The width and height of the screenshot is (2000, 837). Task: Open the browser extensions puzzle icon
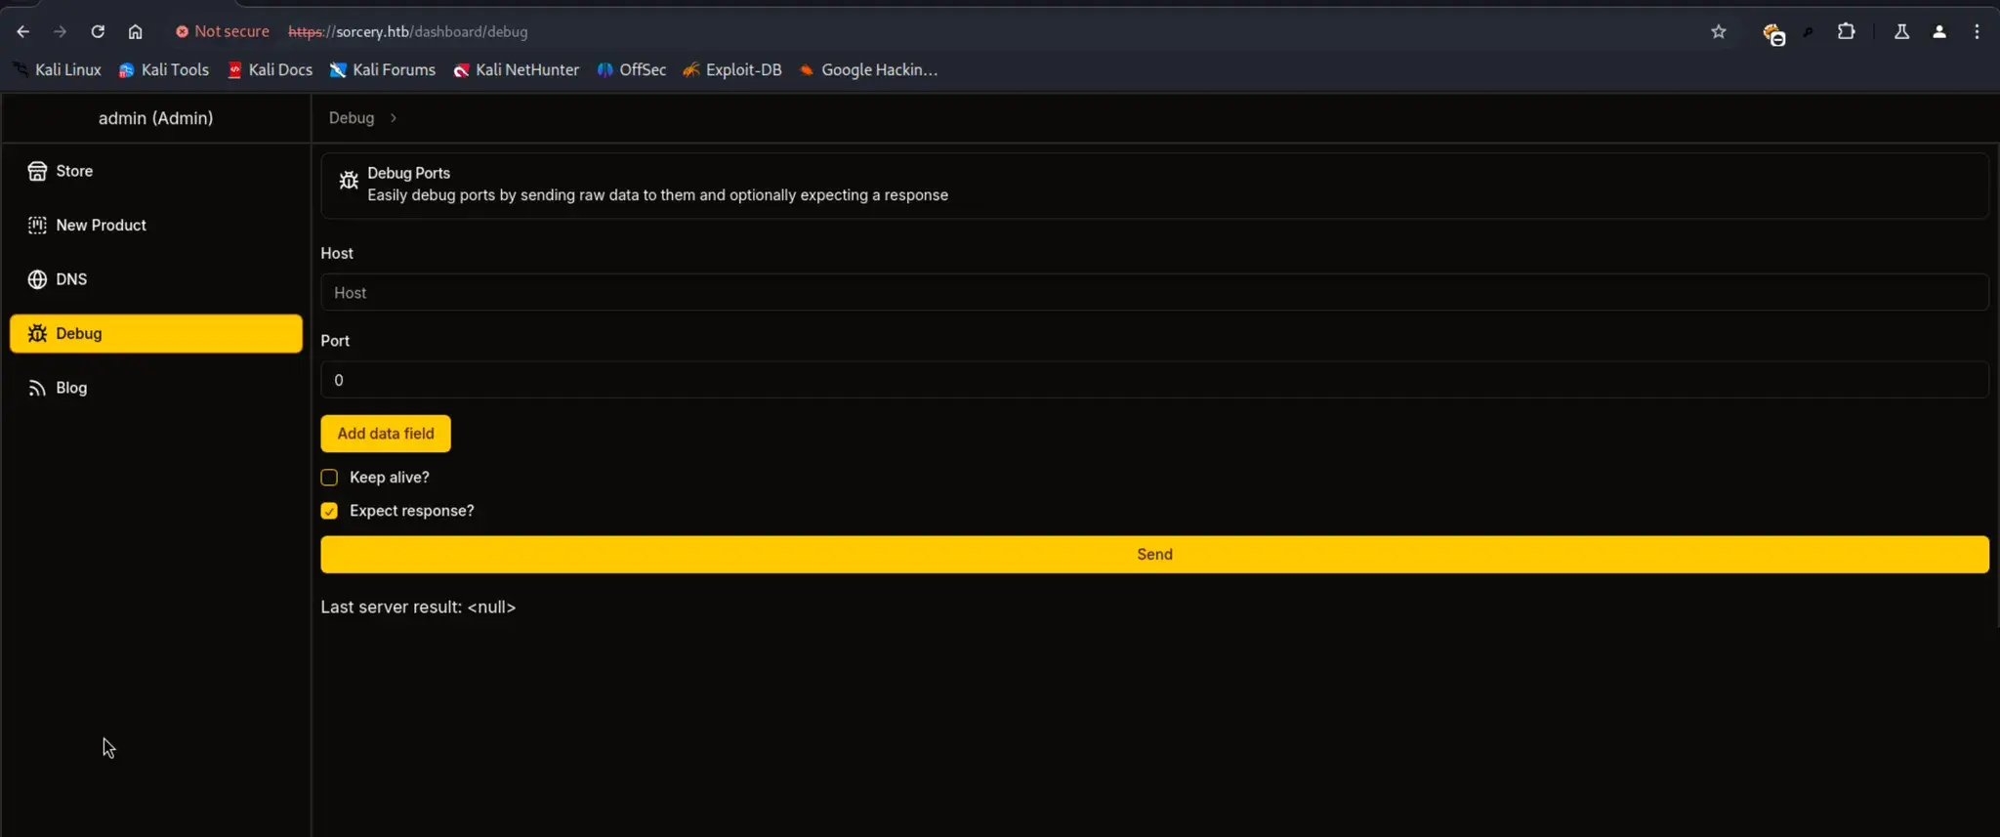tap(1846, 31)
